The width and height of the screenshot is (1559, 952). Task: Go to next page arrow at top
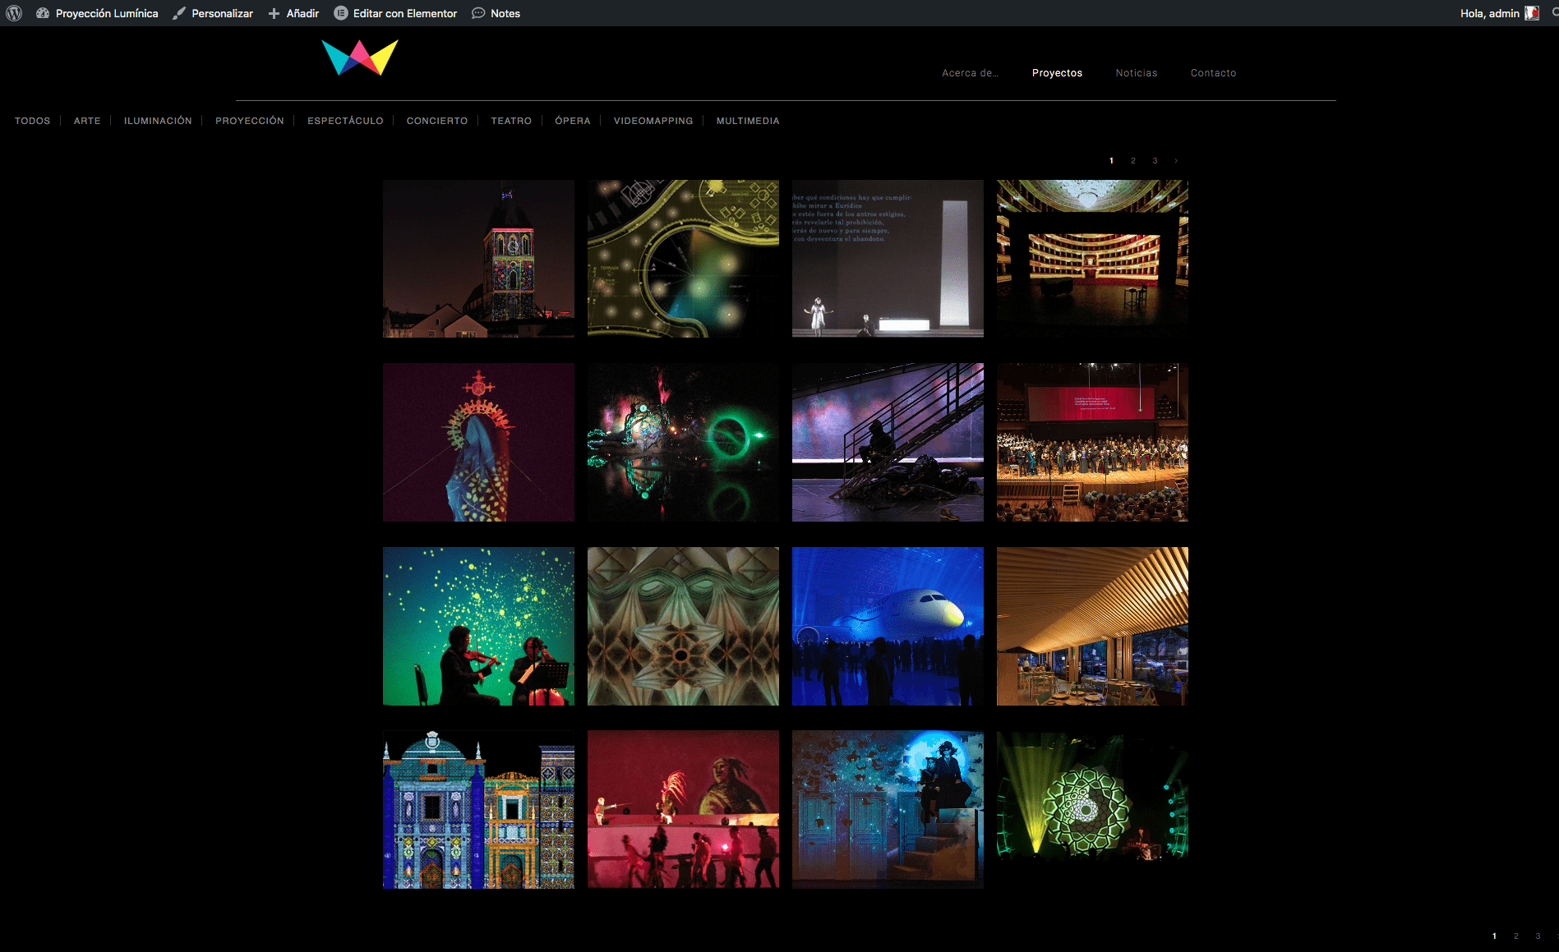pos(1176,161)
